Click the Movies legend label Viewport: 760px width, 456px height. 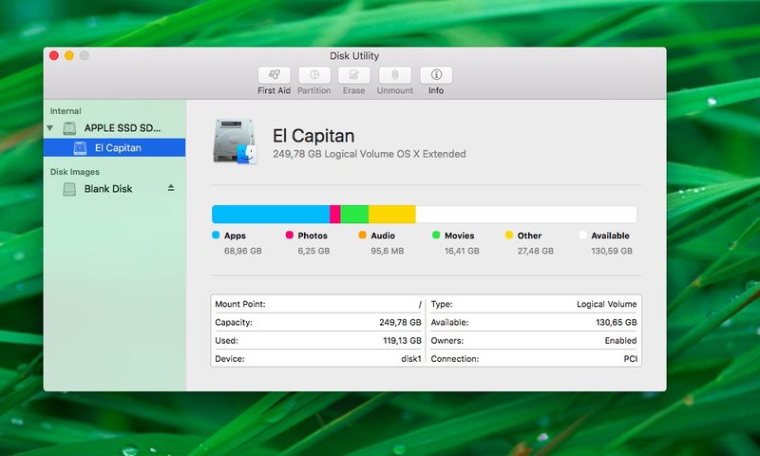point(460,236)
